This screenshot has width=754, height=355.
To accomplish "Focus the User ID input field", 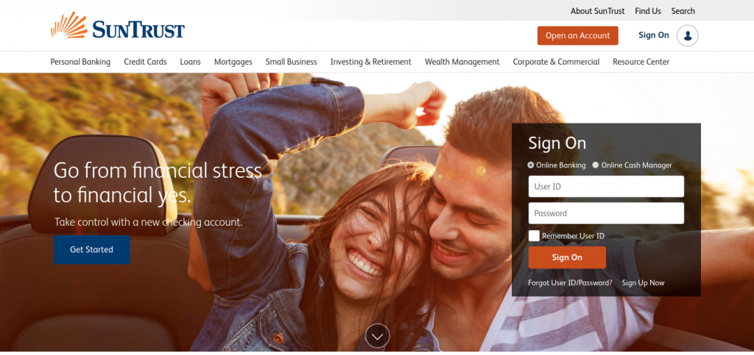I will [606, 187].
